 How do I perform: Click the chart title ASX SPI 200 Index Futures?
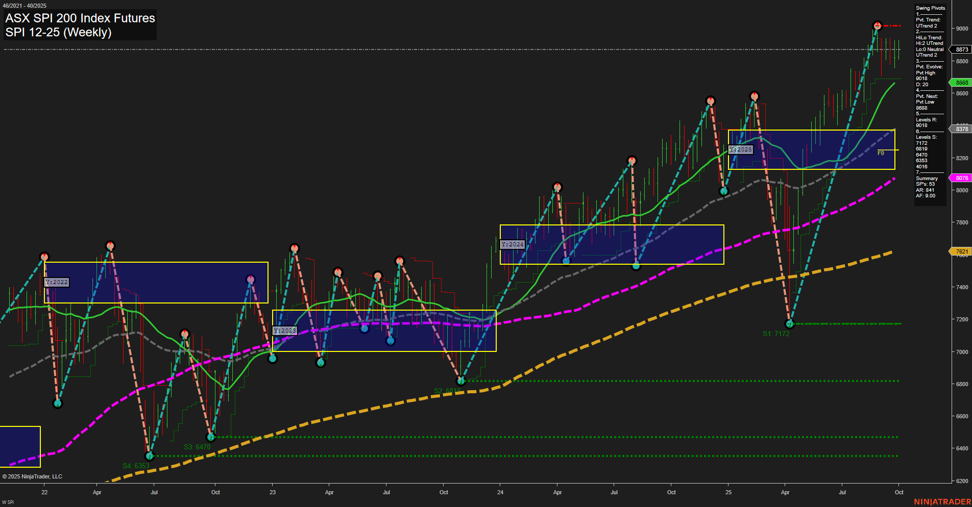click(x=80, y=18)
